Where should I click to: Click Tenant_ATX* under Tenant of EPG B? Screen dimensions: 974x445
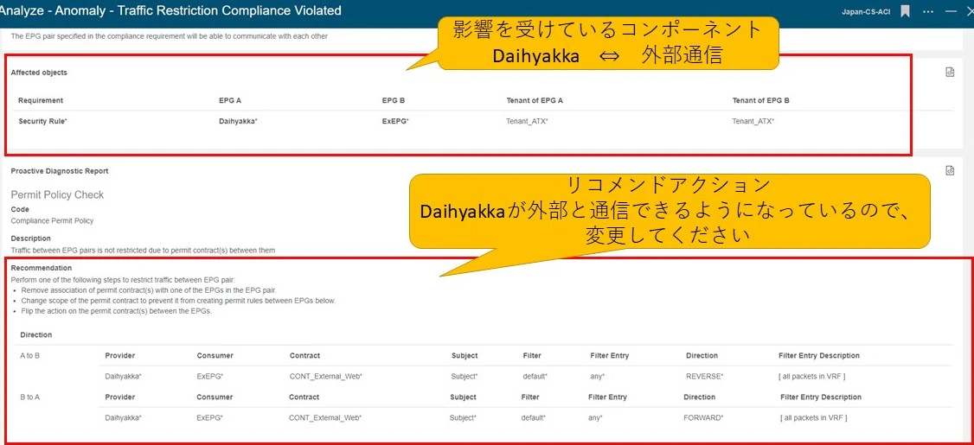[x=753, y=121]
